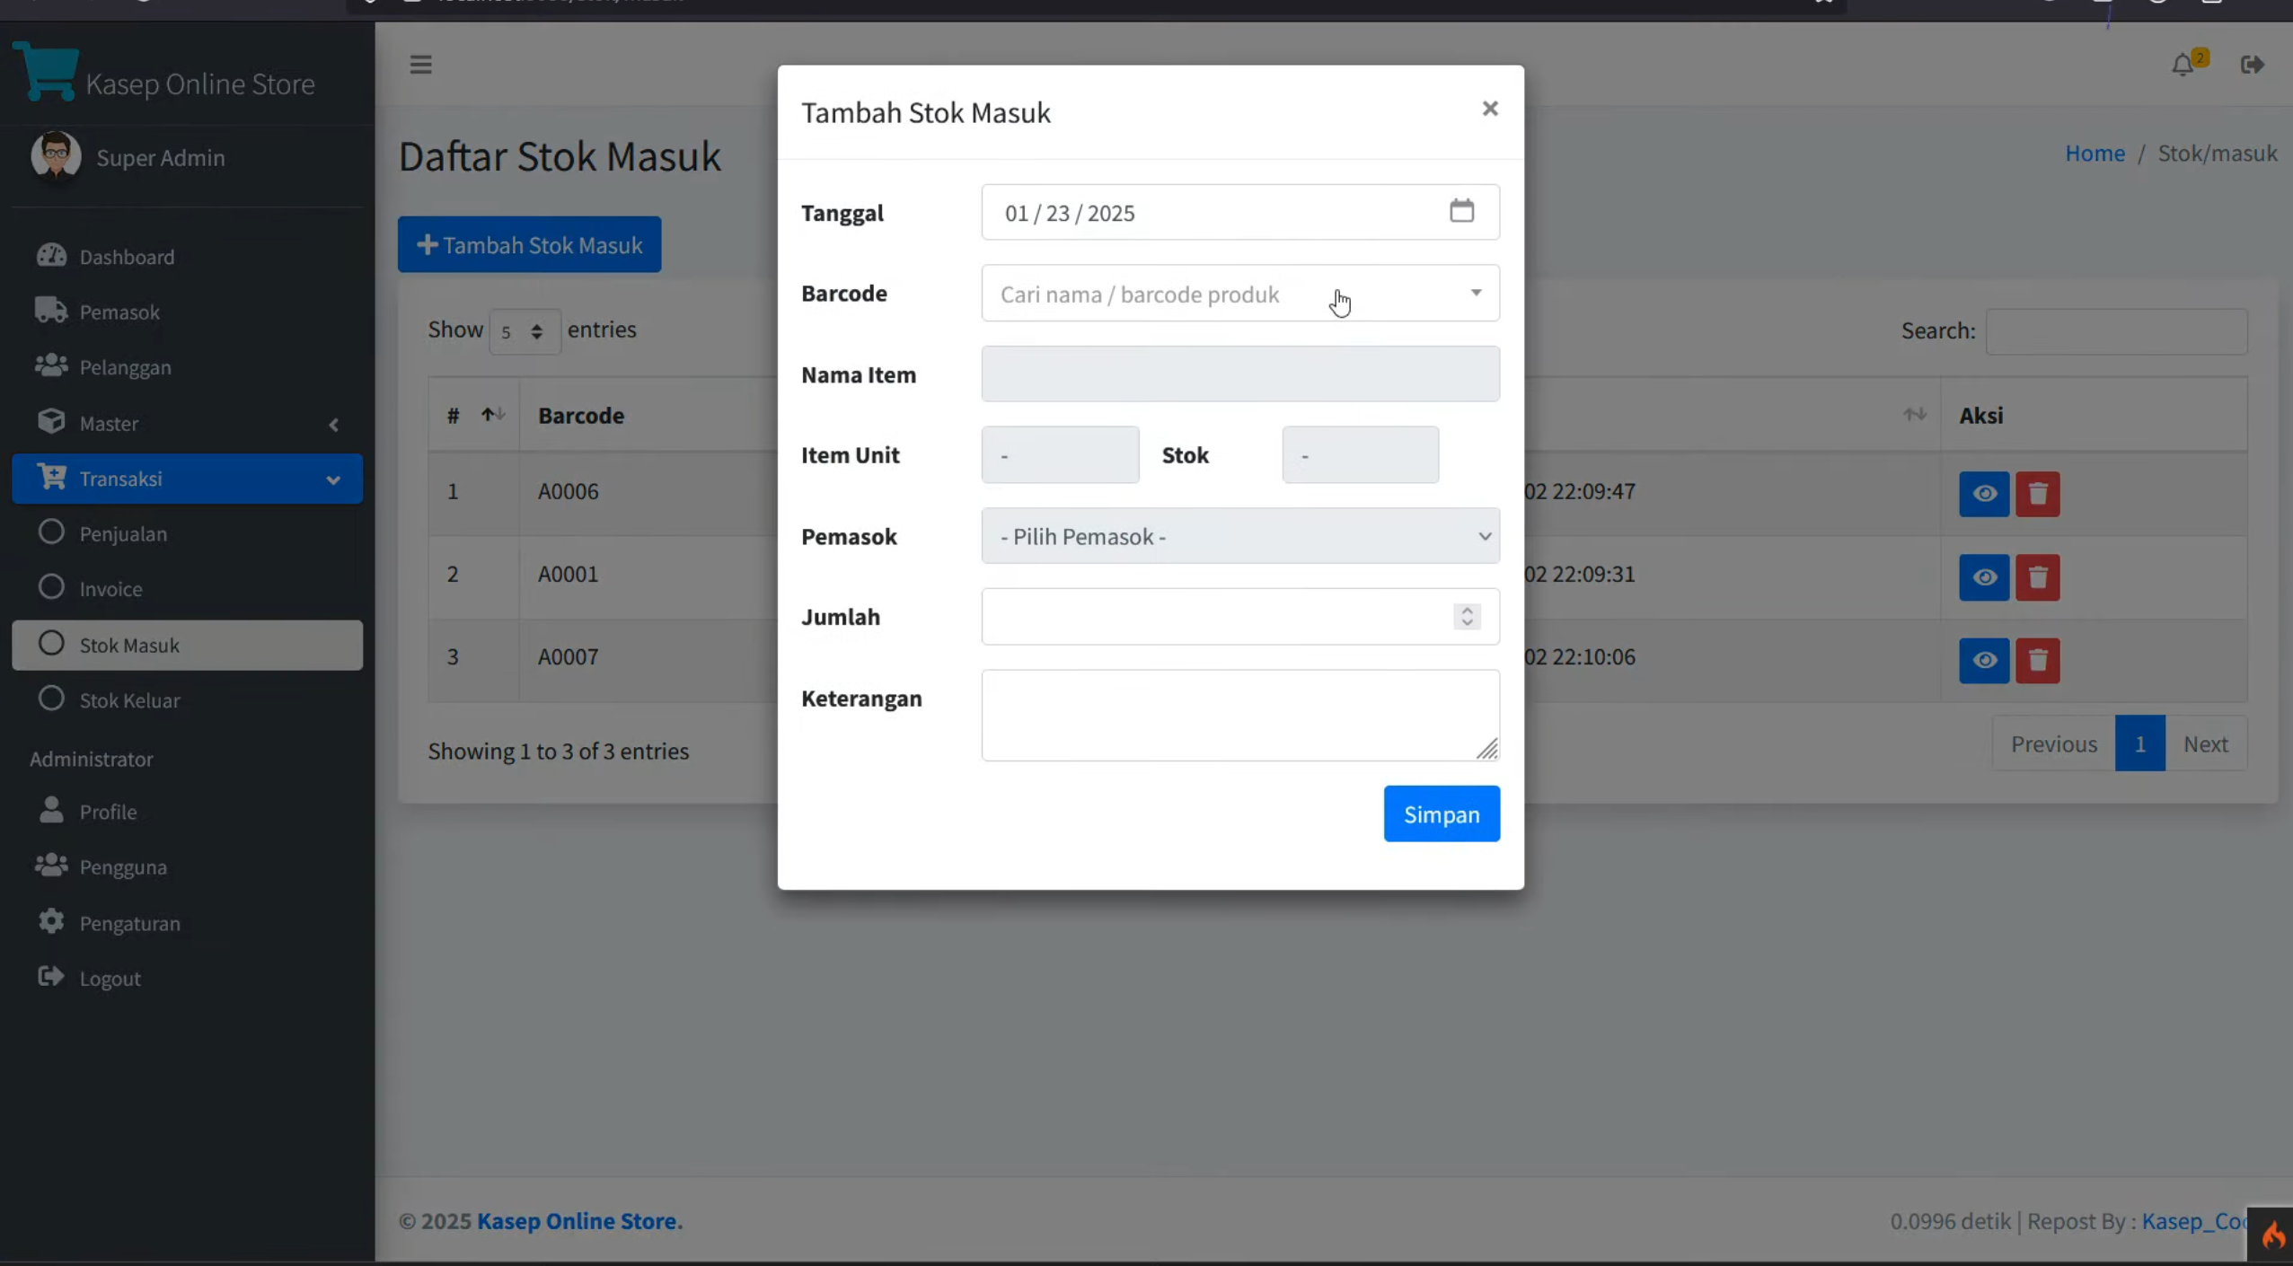Viewport: 2293px width, 1266px height.
Task: Open the Home breadcrumb link
Action: (2095, 153)
